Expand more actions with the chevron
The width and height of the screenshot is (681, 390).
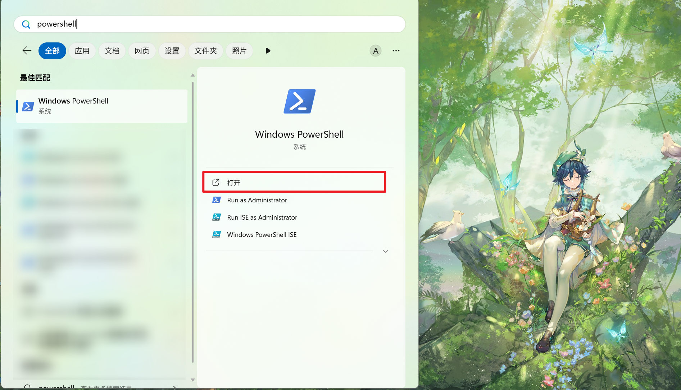point(385,251)
